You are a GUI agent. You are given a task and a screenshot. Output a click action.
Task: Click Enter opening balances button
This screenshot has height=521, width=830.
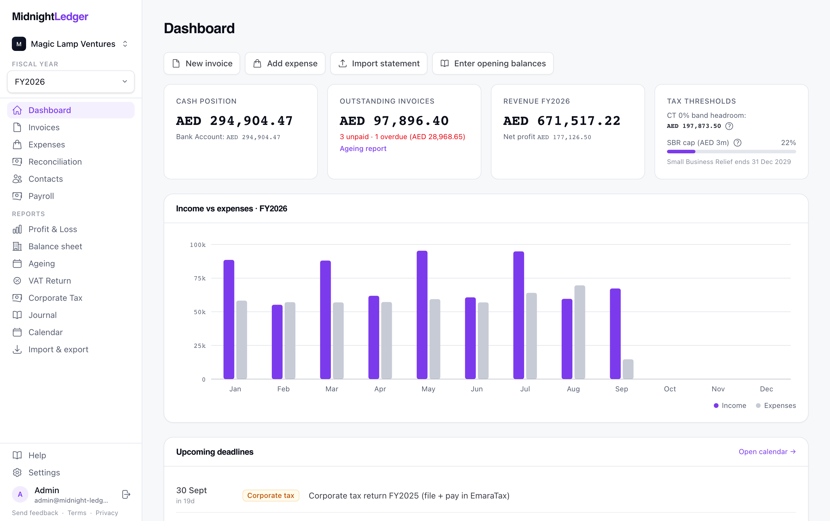click(x=493, y=63)
